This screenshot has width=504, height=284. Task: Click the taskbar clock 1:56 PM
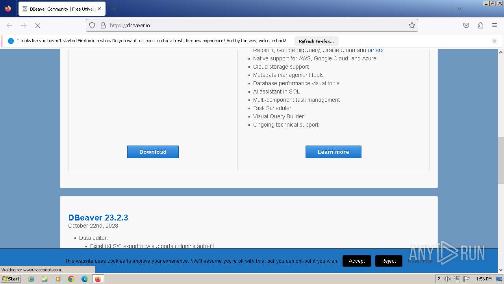coord(484,279)
